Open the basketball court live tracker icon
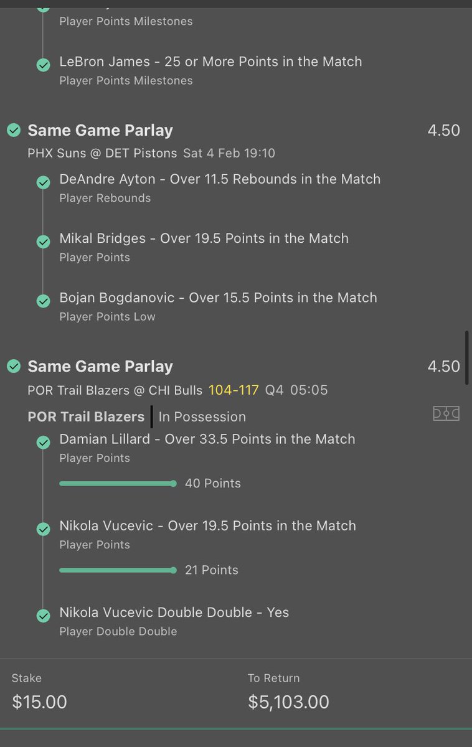Image resolution: width=472 pixels, height=747 pixels. (446, 413)
